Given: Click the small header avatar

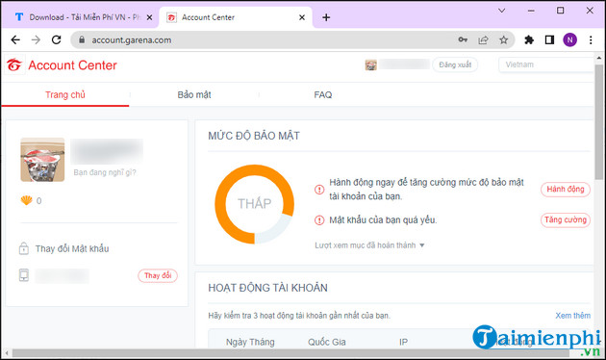Looking at the screenshot, I should click(370, 64).
